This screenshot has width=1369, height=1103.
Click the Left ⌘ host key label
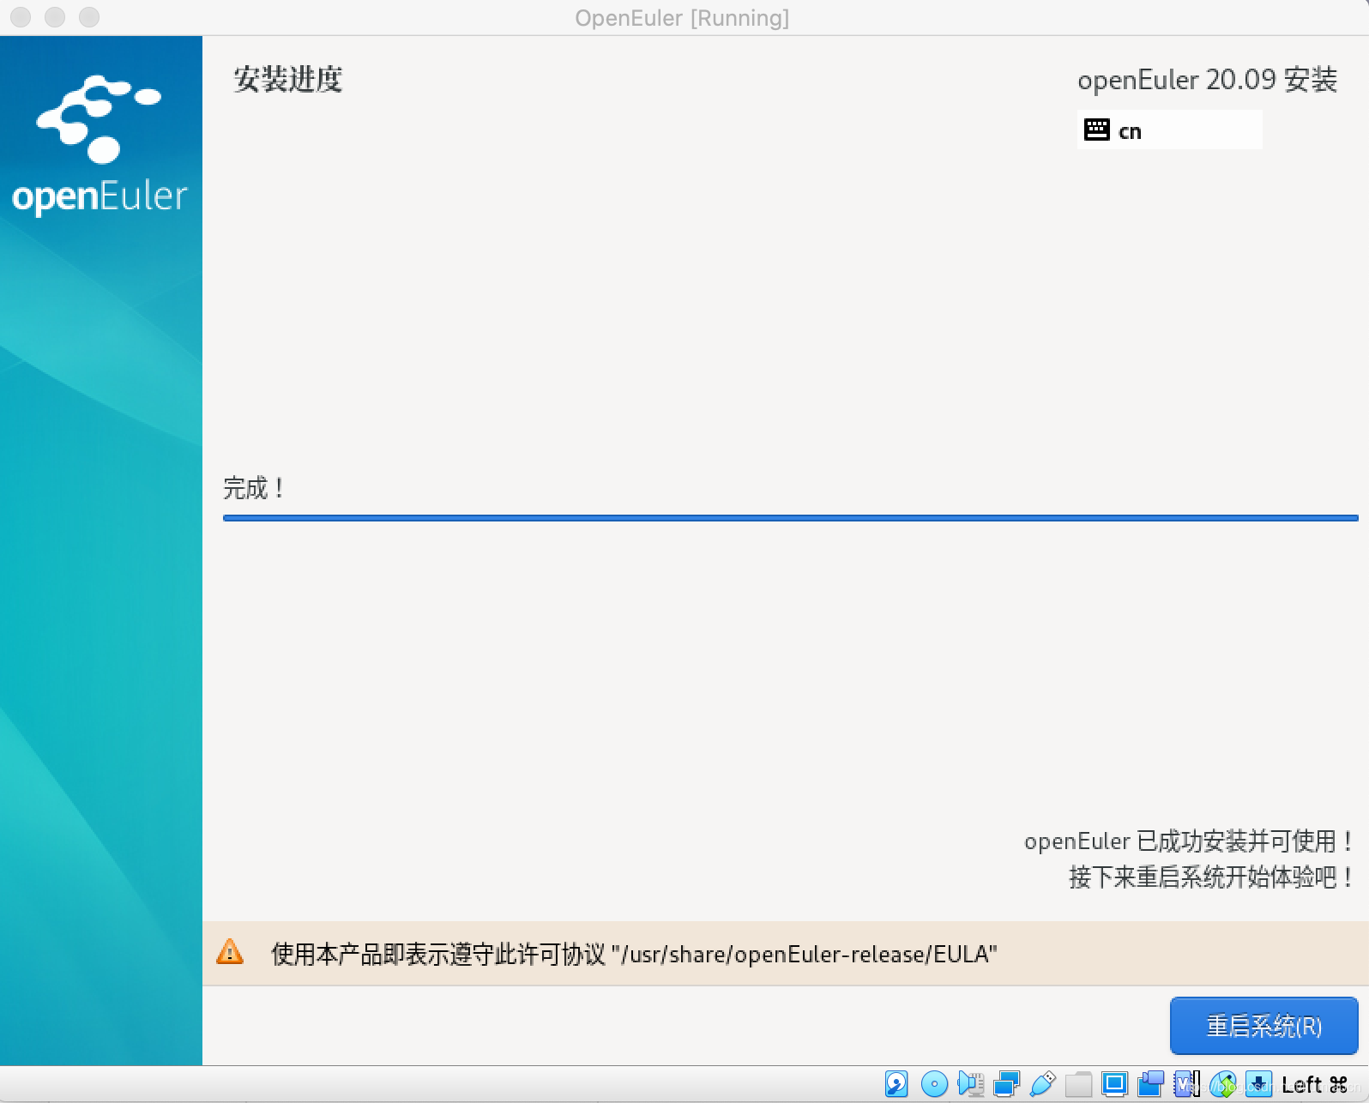pyautogui.click(x=1315, y=1085)
